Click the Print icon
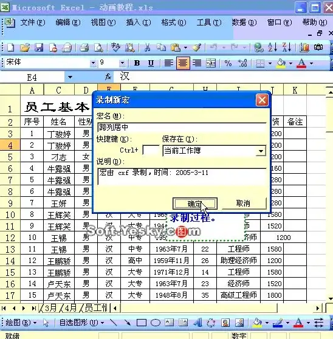 point(84,47)
